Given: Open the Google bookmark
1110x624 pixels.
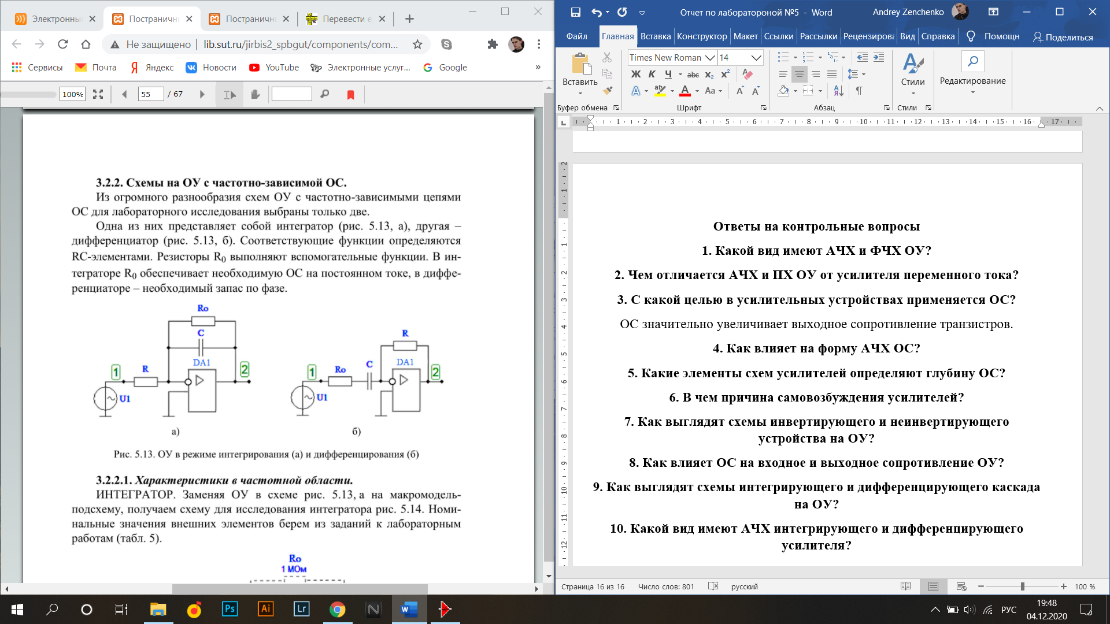Looking at the screenshot, I should 445,68.
